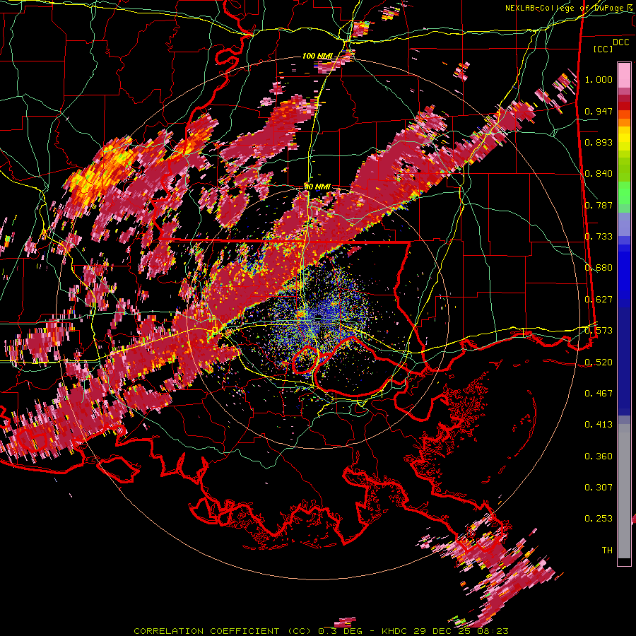Click the 0.520 color scale value
The height and width of the screenshot is (636, 636).
(x=599, y=362)
